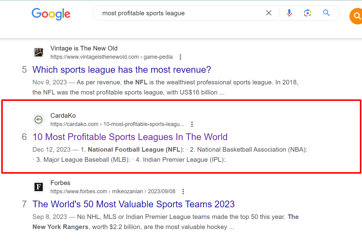Click the CardaKo site favicon
The width and height of the screenshot is (362, 244).
pyautogui.click(x=38, y=120)
